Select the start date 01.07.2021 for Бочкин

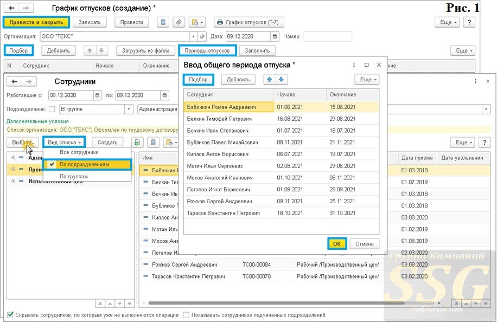click(x=290, y=131)
